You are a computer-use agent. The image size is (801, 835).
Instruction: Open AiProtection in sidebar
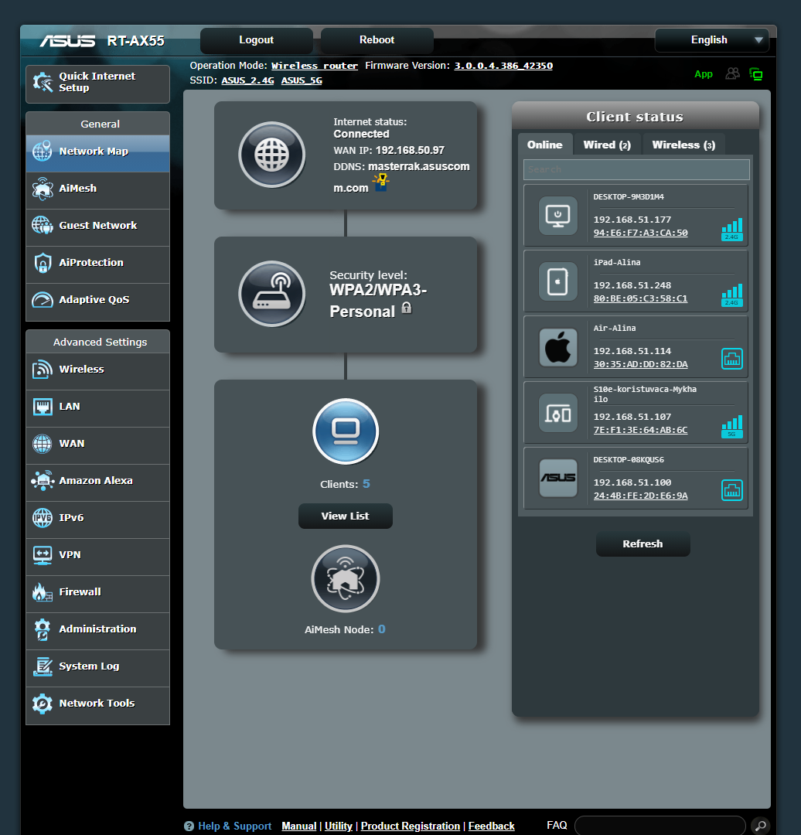(97, 264)
